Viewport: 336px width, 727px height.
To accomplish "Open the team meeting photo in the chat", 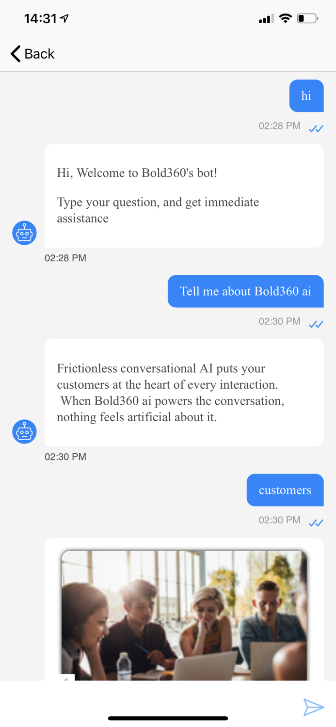I will point(184,613).
